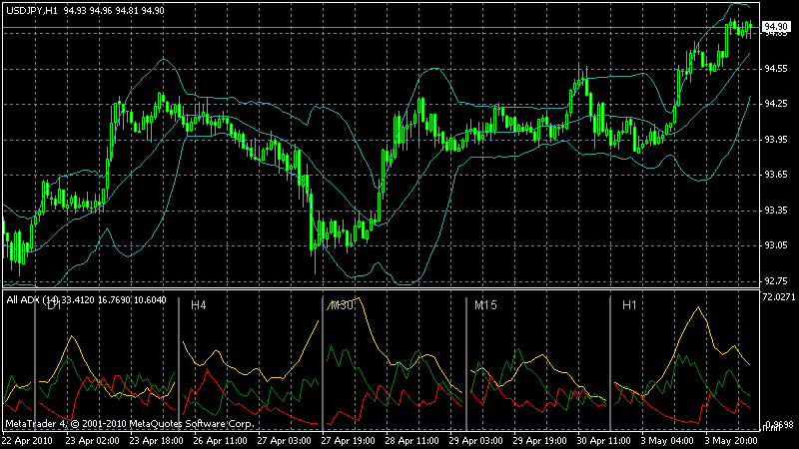The image size is (799, 449).
Task: Click the 22 Apr 2010 time axis label
Action: point(27,441)
